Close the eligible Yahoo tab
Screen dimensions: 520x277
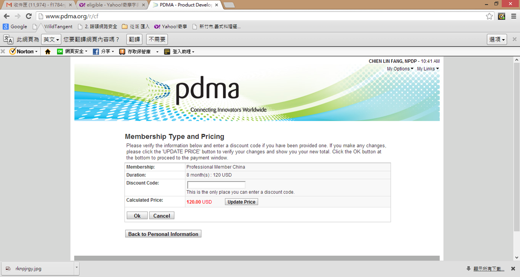[x=143, y=5]
